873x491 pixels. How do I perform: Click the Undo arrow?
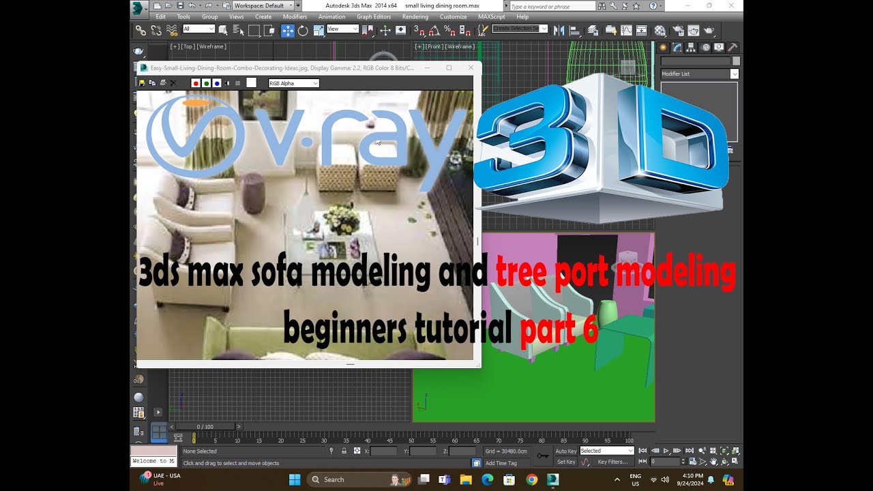click(x=192, y=5)
